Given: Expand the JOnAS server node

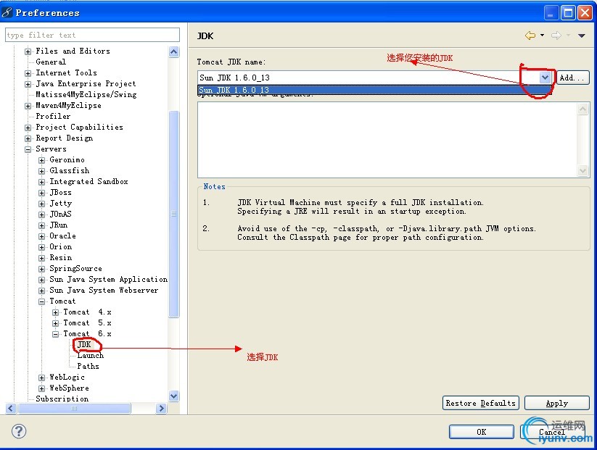Looking at the screenshot, I should point(41,214).
